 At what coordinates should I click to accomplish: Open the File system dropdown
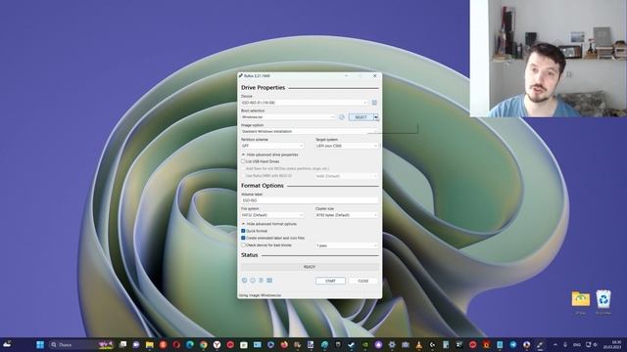tap(272, 215)
